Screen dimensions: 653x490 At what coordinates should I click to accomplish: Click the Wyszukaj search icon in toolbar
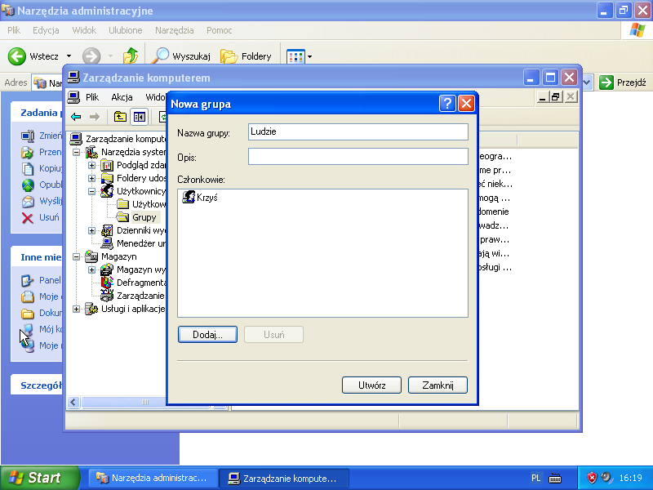pos(162,56)
